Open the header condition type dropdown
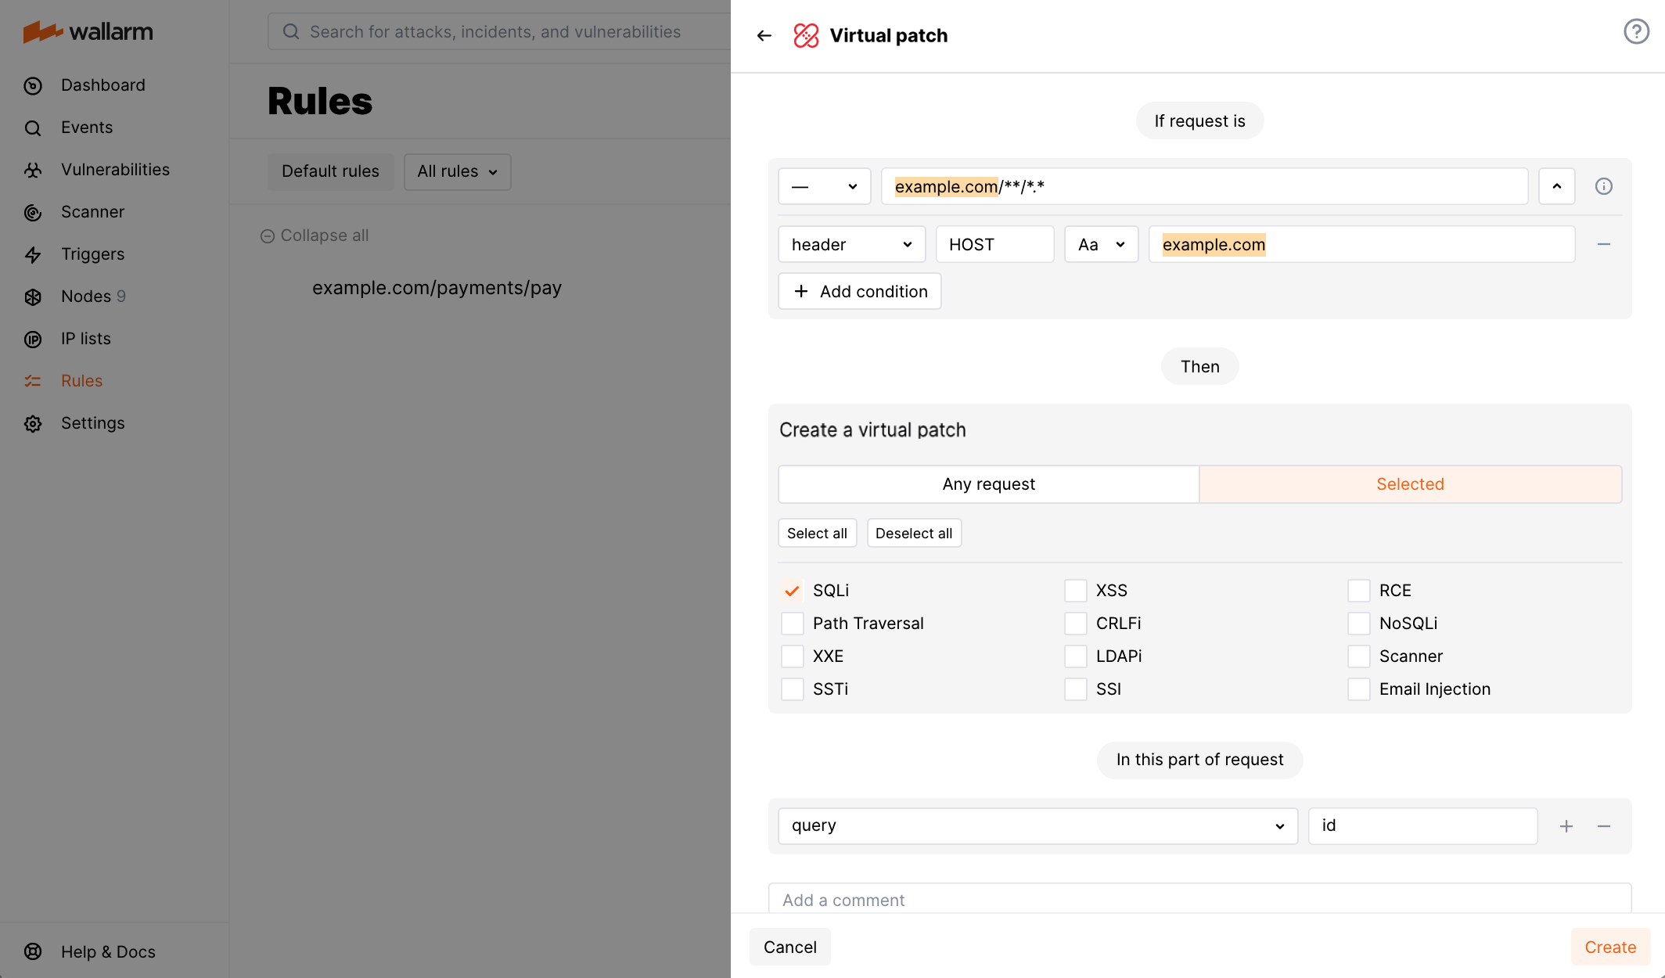The height and width of the screenshot is (978, 1665). point(850,244)
